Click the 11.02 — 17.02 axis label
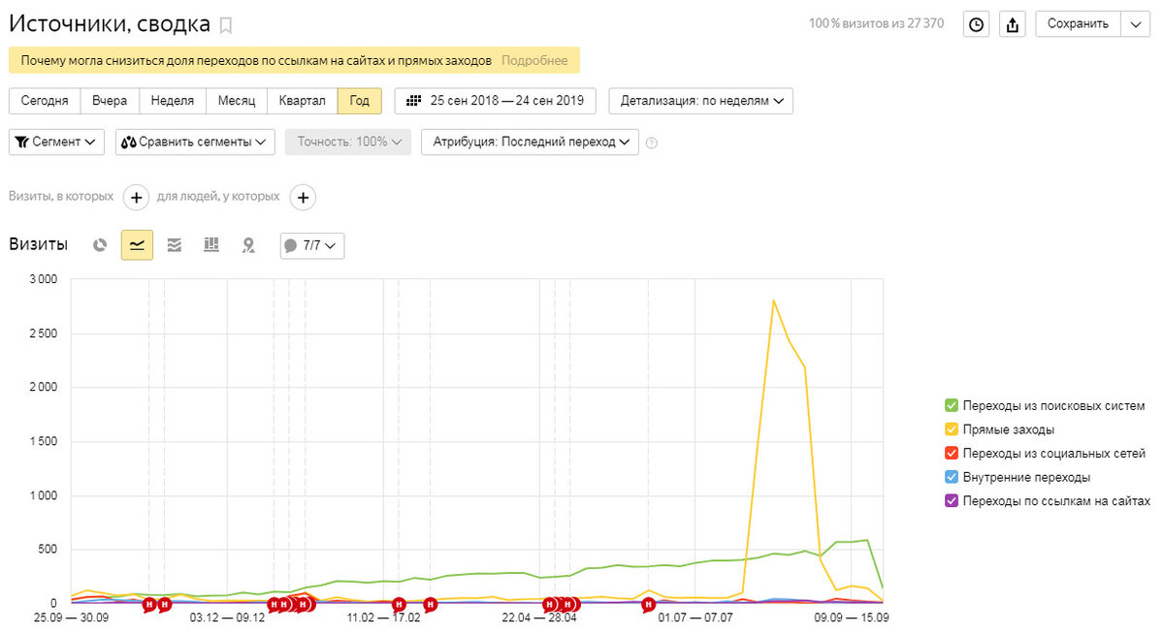 [383, 617]
